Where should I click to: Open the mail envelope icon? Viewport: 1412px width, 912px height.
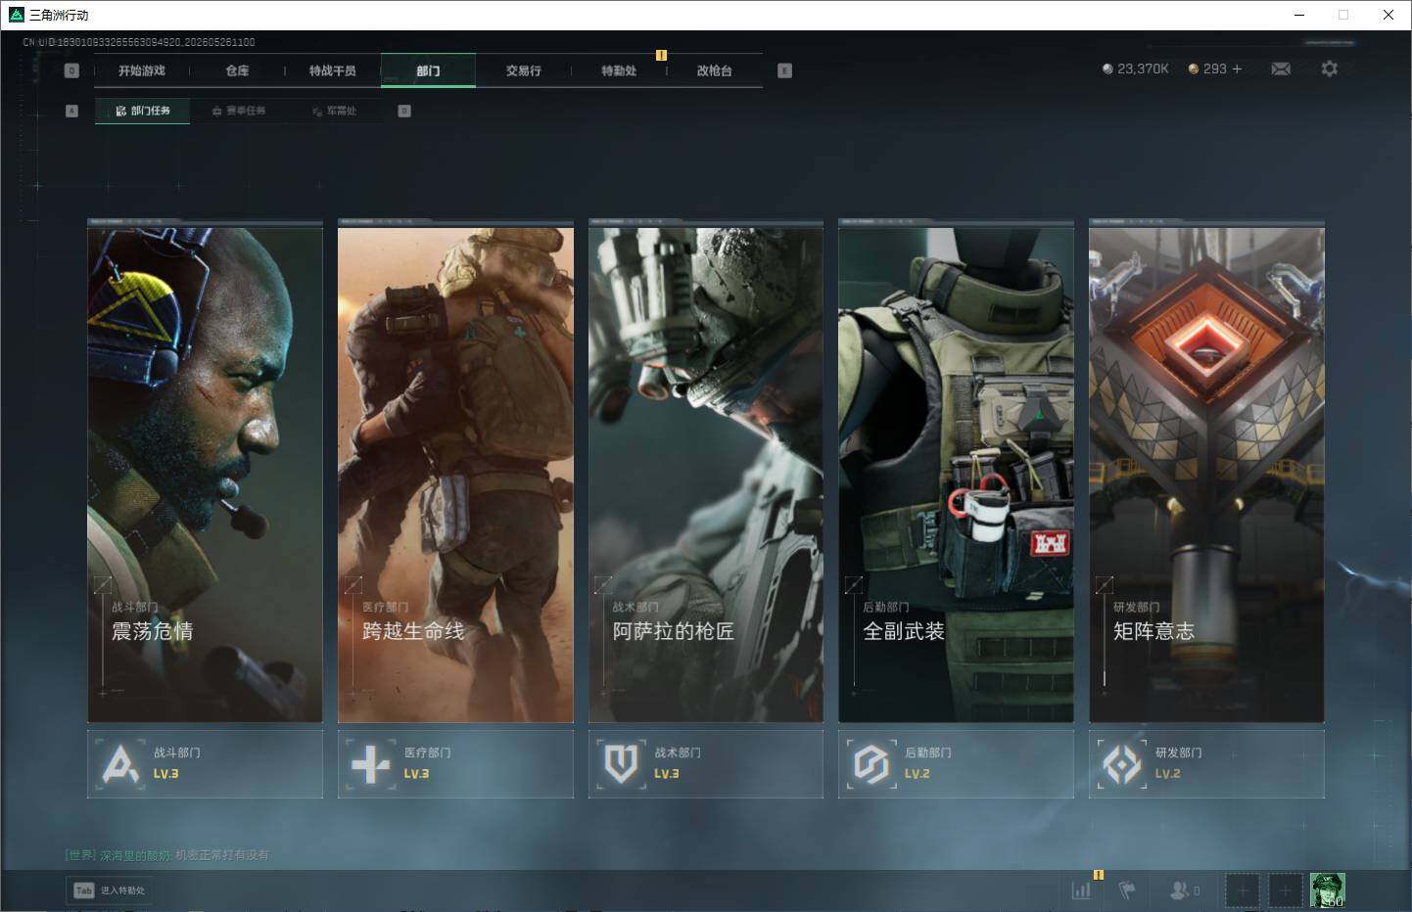(1281, 68)
